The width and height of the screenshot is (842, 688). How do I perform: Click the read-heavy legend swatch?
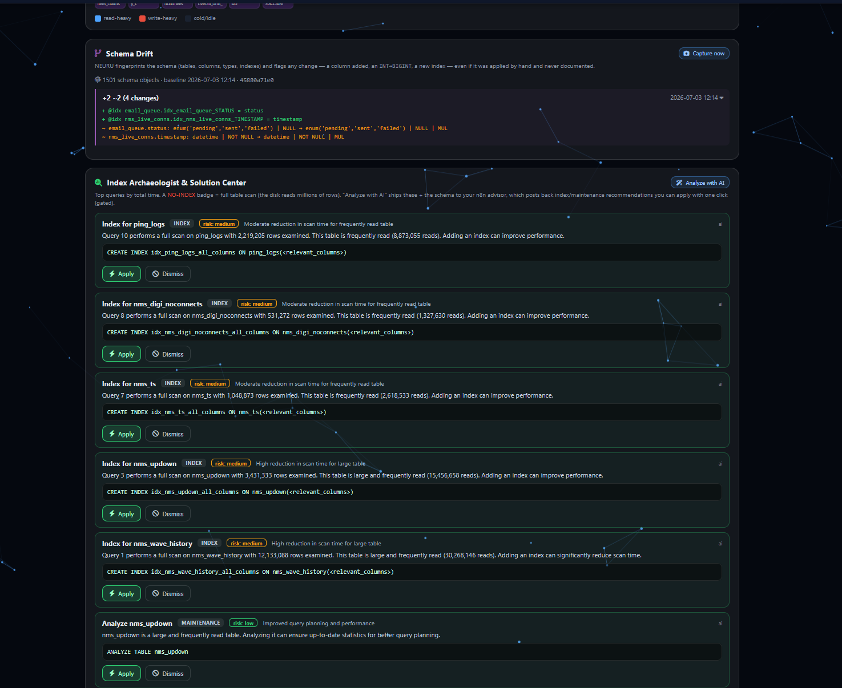[98, 18]
